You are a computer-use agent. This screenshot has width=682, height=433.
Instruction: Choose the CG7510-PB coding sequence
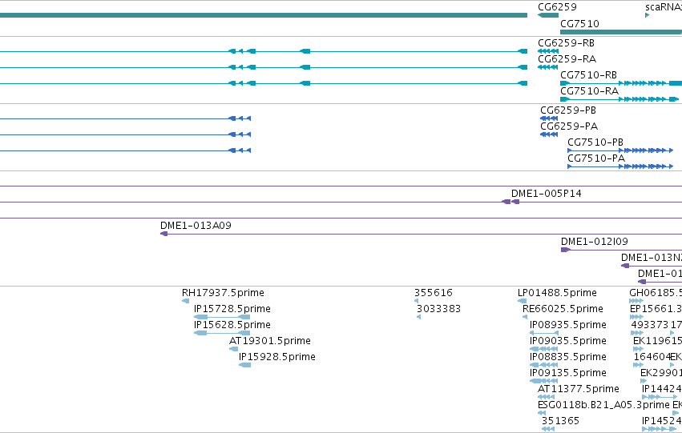pyautogui.click(x=595, y=142)
